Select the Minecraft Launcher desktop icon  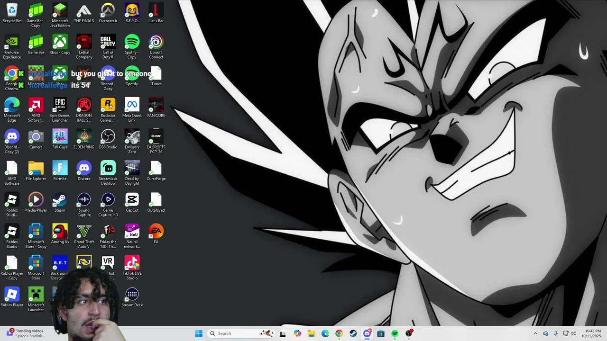point(36,300)
